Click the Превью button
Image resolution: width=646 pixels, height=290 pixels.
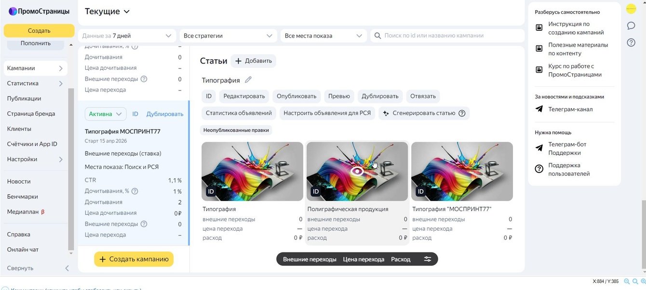pos(339,96)
